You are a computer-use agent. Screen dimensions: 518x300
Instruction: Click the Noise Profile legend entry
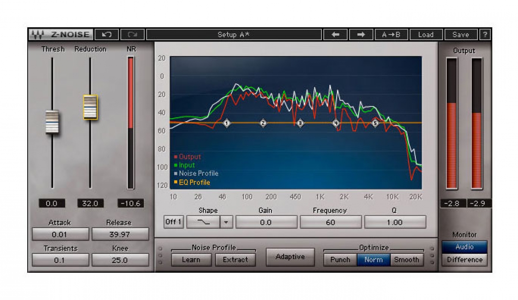(196, 173)
